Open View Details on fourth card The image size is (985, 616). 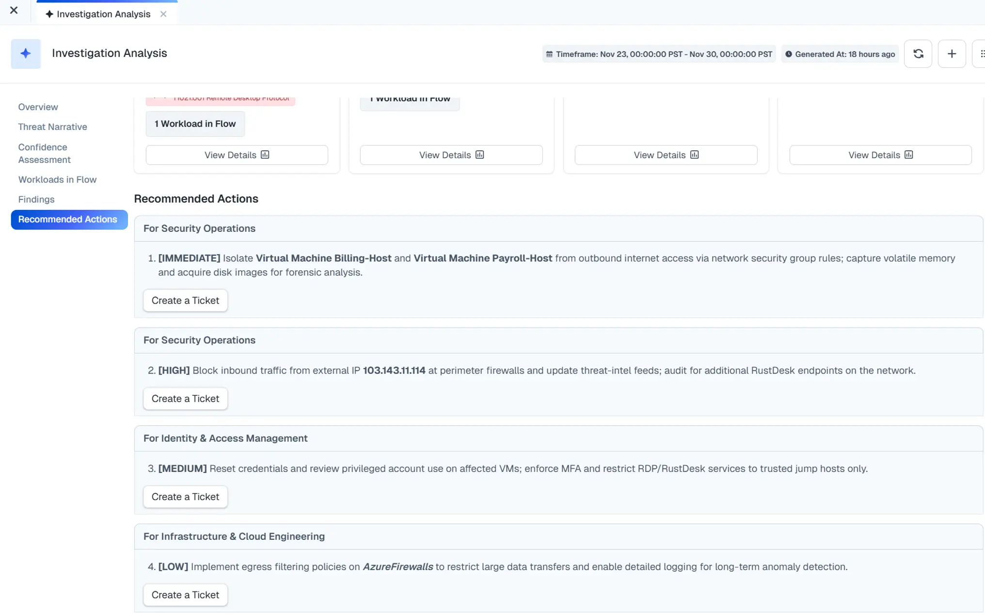point(880,155)
